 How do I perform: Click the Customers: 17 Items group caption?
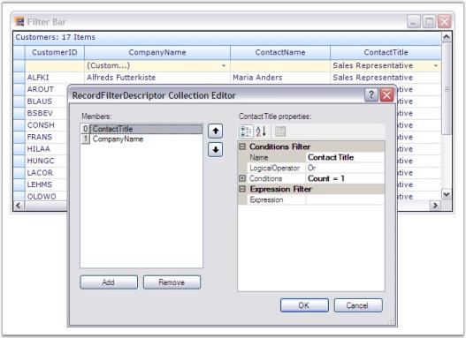[56, 37]
